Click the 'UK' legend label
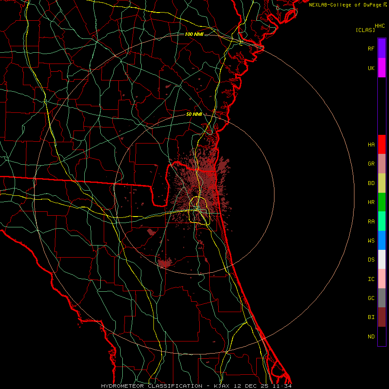Screen dimensions: 389x389 pyautogui.click(x=371, y=68)
